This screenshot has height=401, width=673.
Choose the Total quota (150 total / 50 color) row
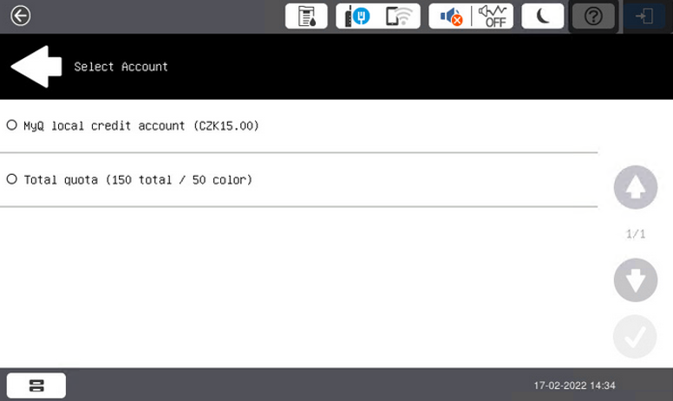(138, 179)
